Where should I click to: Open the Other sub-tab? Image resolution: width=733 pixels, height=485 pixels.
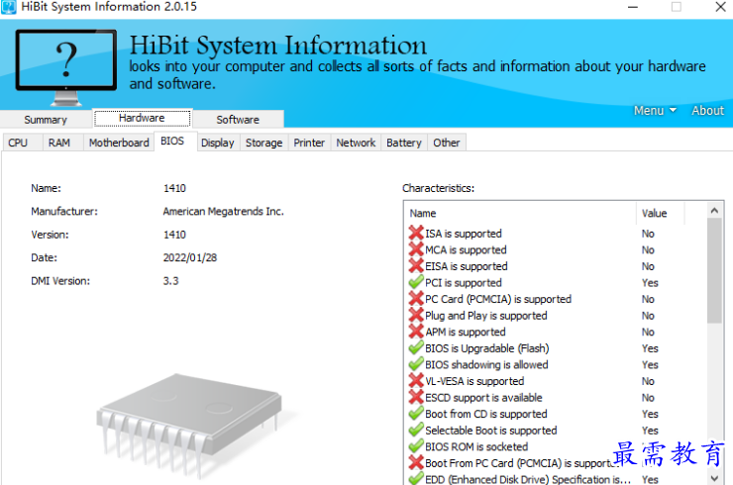tap(447, 143)
